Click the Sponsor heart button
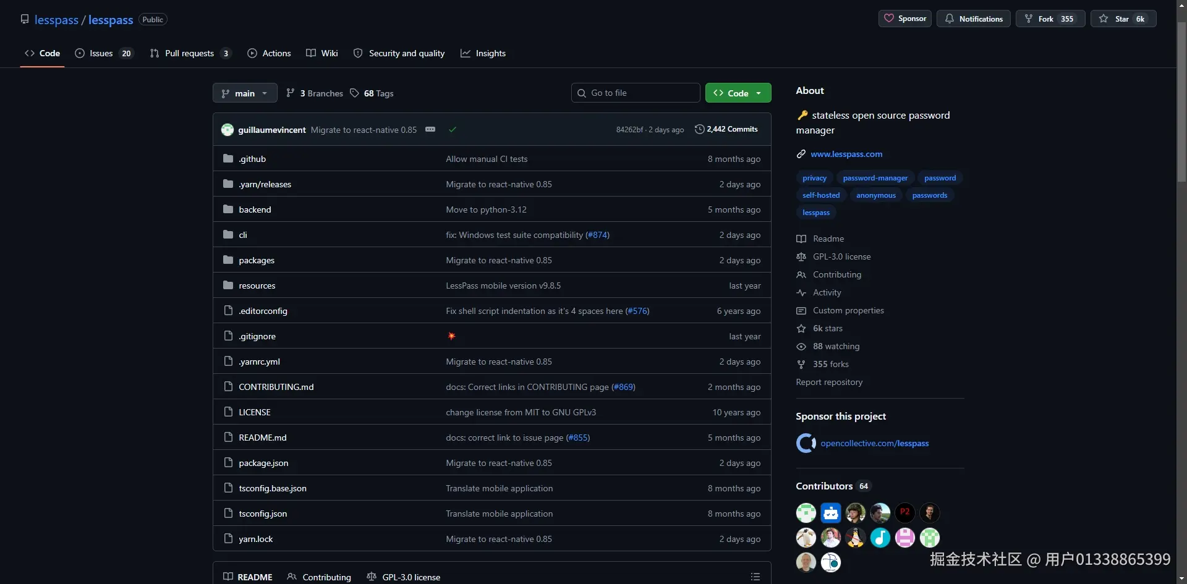Viewport: 1187px width, 584px height. click(905, 19)
